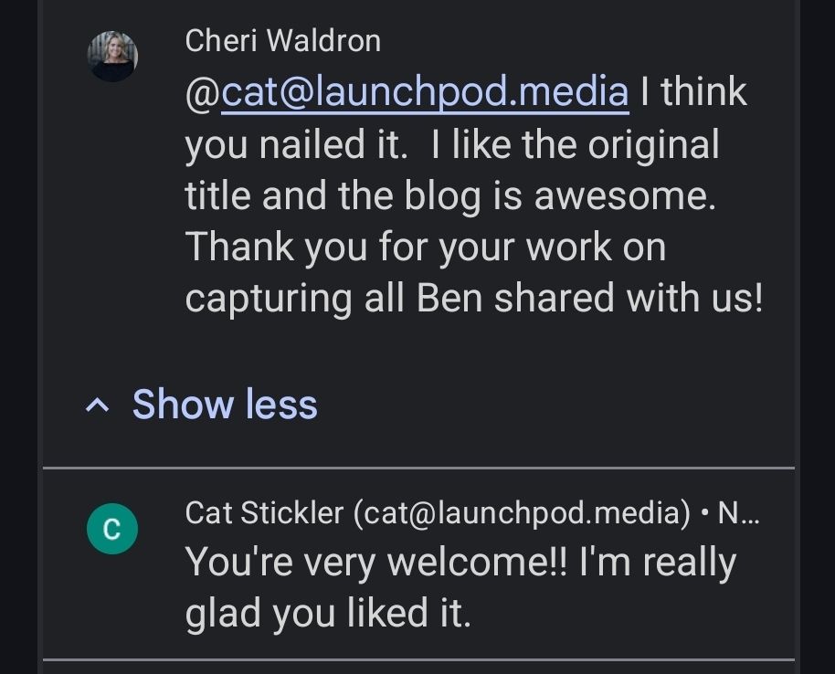Click the reply line "glad you liked it."
The image size is (835, 674).
(x=327, y=614)
